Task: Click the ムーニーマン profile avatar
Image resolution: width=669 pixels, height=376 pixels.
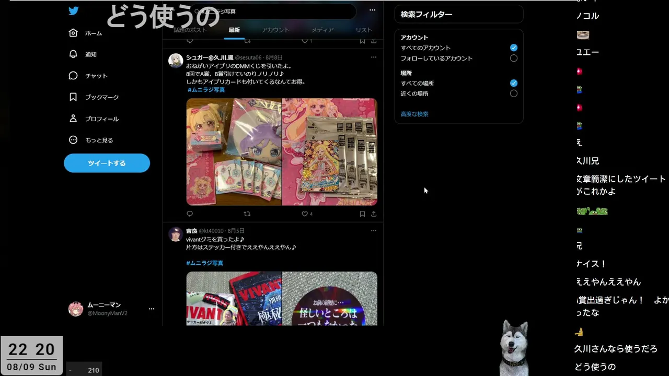Action: (76, 309)
